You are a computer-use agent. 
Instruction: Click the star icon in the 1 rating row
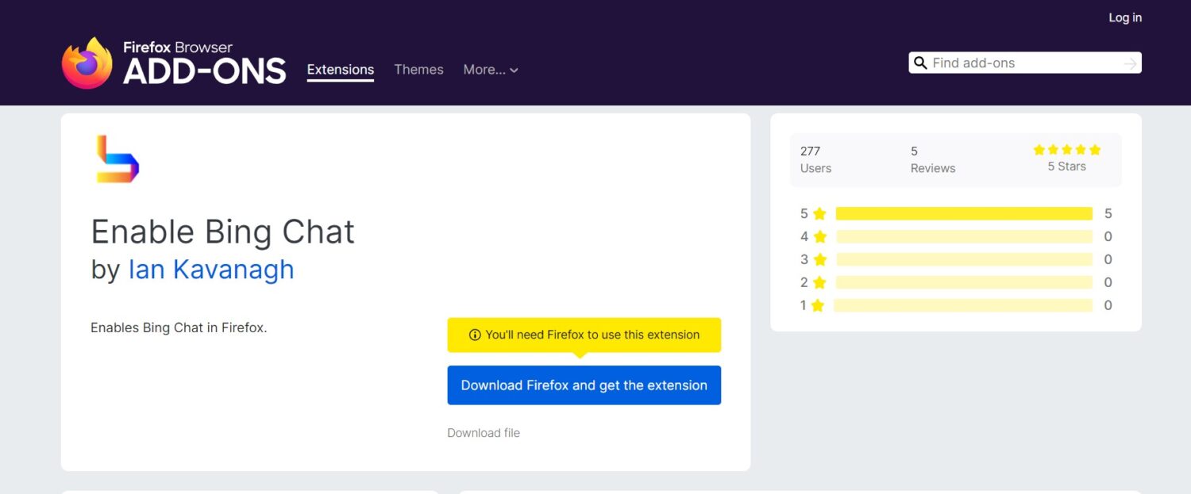coord(818,305)
